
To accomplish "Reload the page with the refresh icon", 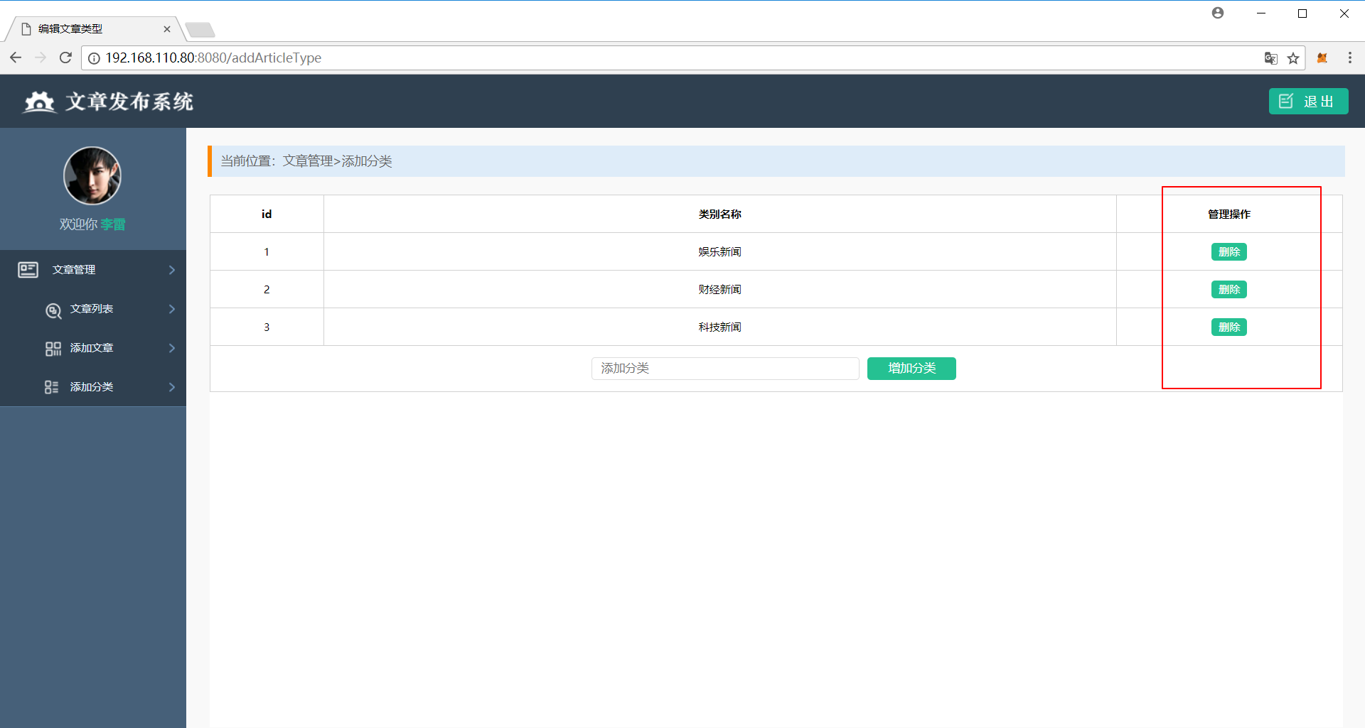I will 65,58.
